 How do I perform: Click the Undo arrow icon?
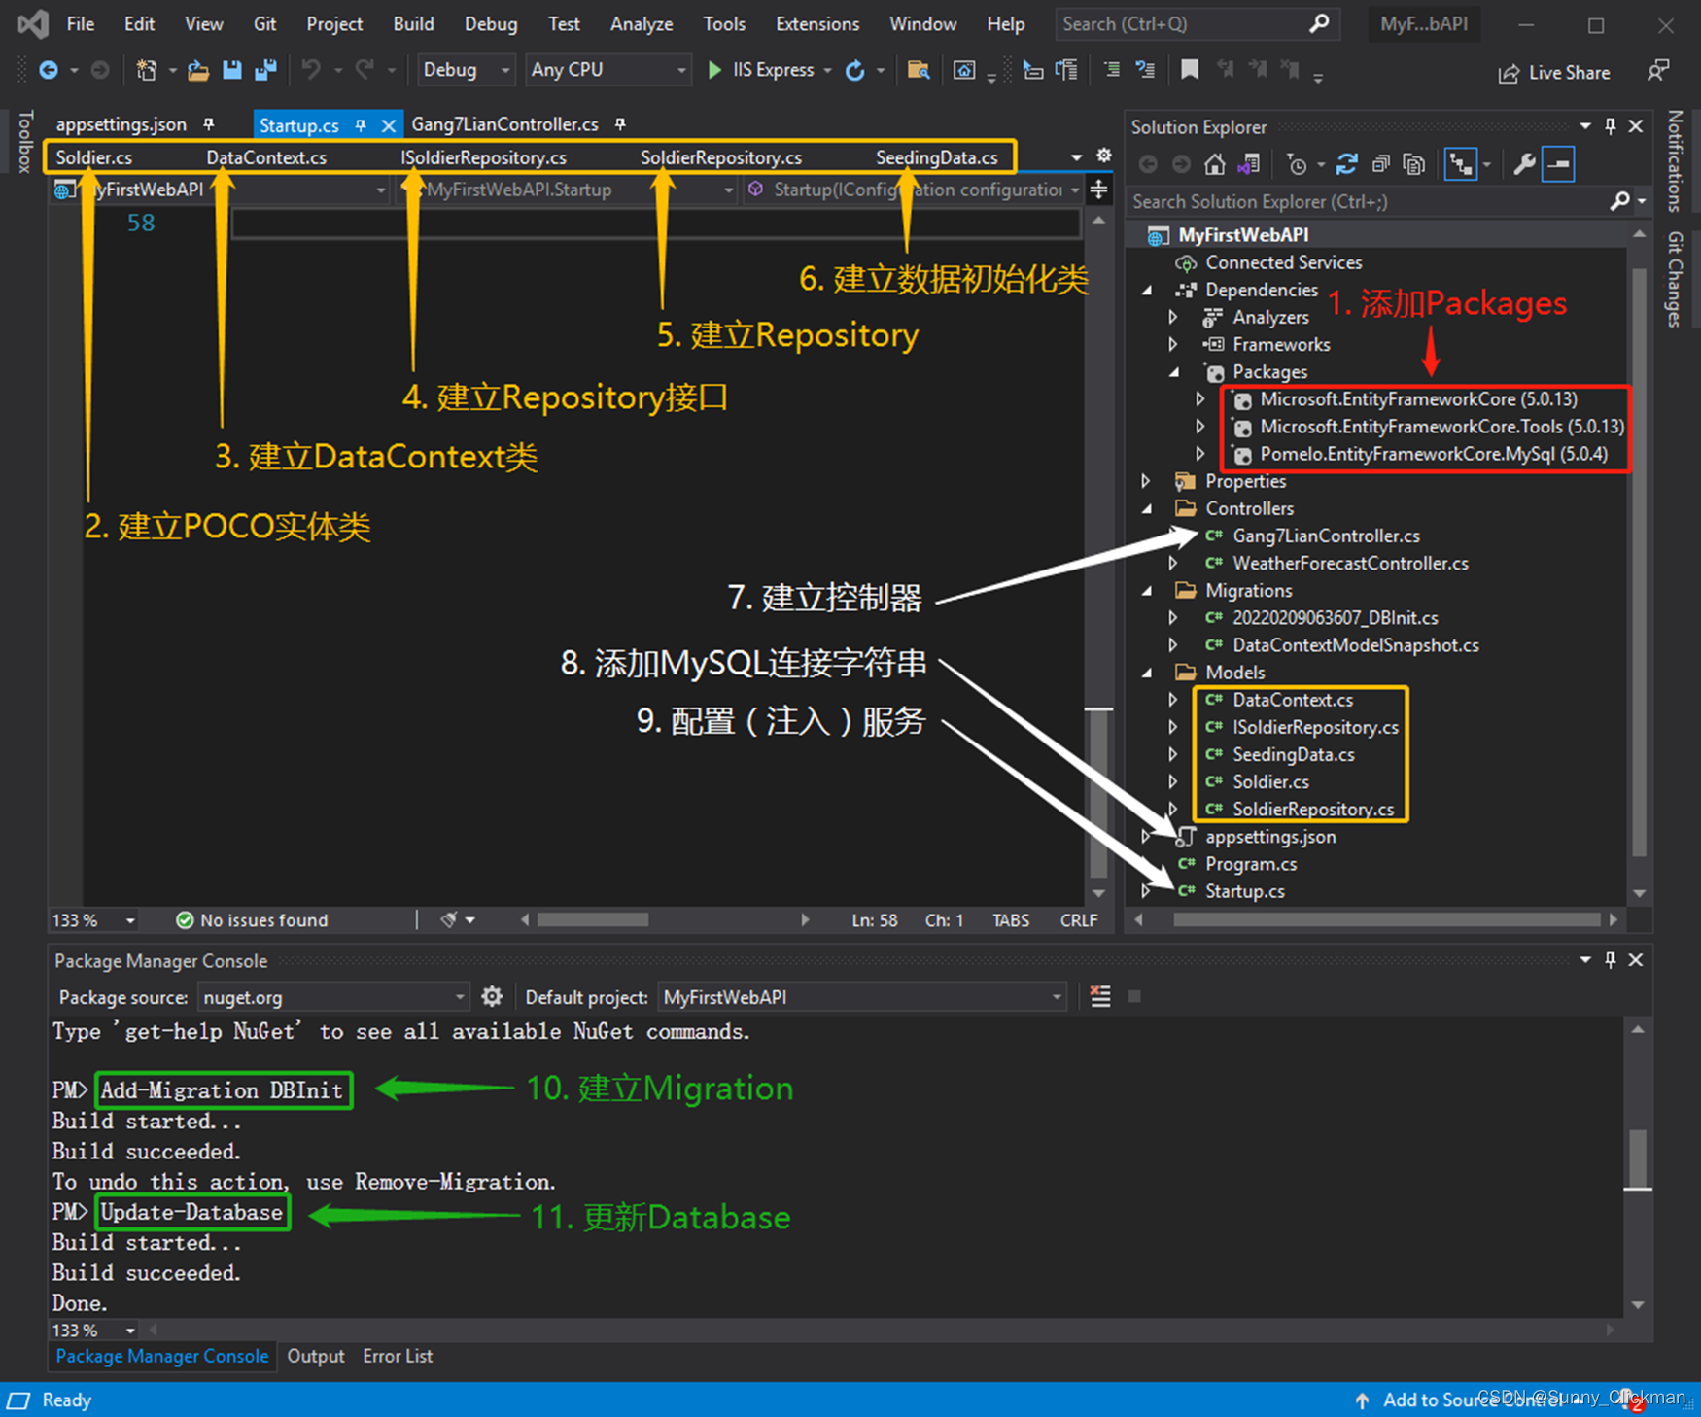[x=311, y=70]
